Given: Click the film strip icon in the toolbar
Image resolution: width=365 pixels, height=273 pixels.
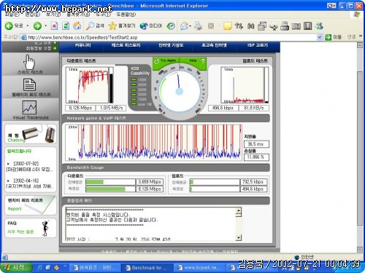Looking at the screenshot, I should (x=308, y=25).
